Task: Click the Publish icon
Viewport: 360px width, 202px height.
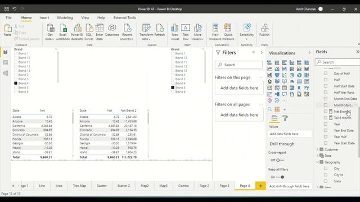Action: [x=264, y=30]
